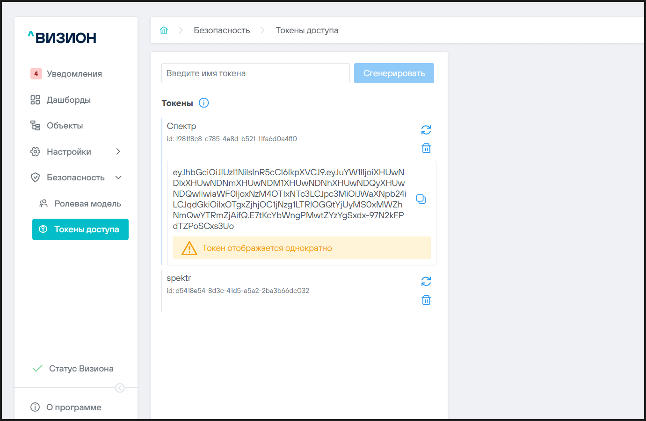Delete the Спектр token
Viewport: 646px width, 421px height.
point(426,148)
